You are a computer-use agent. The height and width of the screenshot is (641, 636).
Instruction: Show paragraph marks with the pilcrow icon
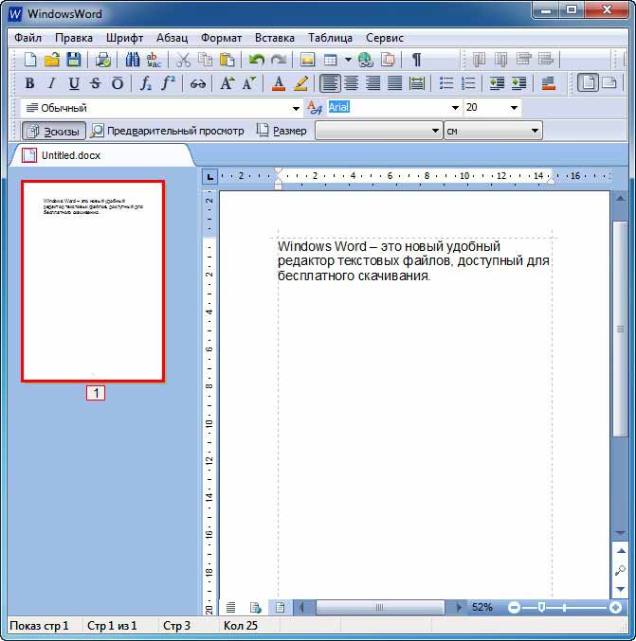(416, 60)
